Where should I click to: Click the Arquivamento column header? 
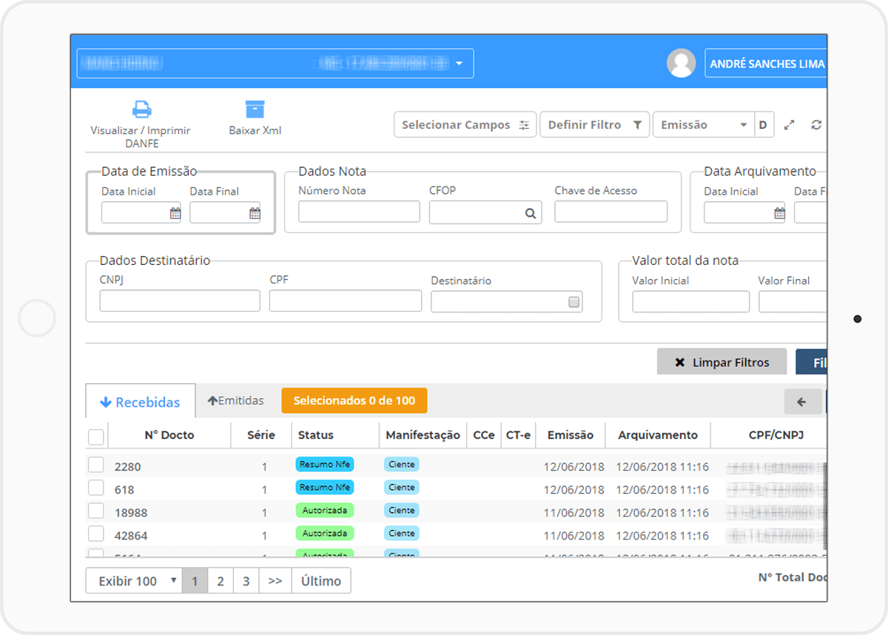click(x=658, y=435)
